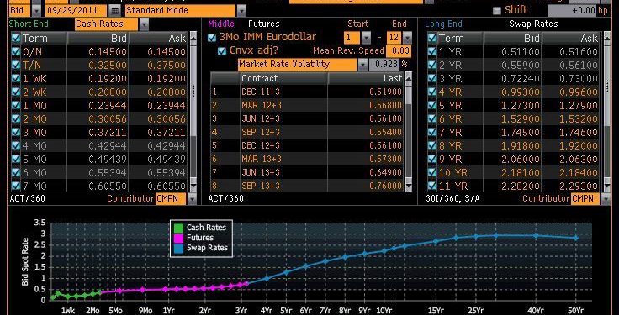Click Short End Ask column header
The width and height of the screenshot is (619, 315).
[x=159, y=39]
